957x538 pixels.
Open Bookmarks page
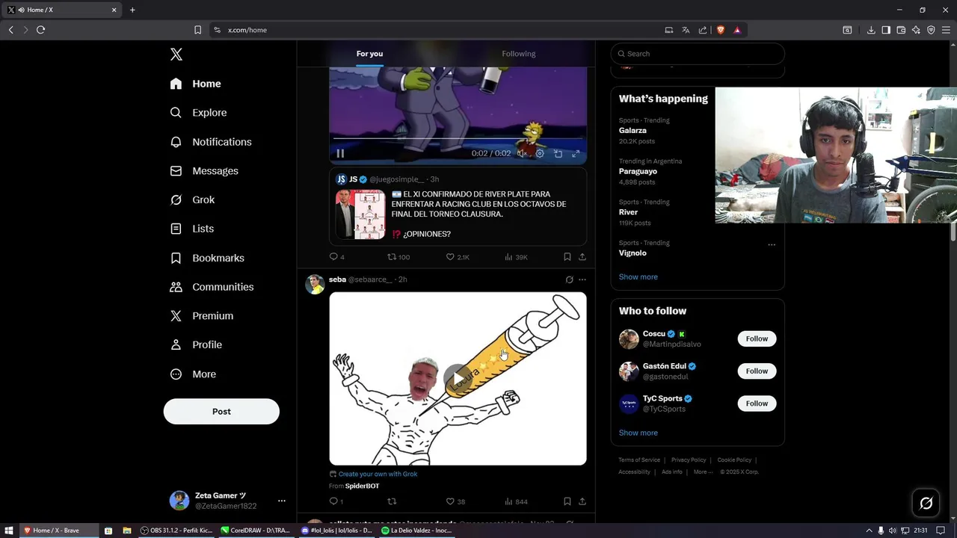pyautogui.click(x=207, y=258)
